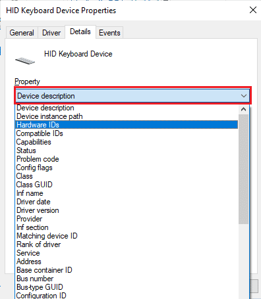The image size is (261, 299).
Task: Switch to the General tab
Action: 22,33
